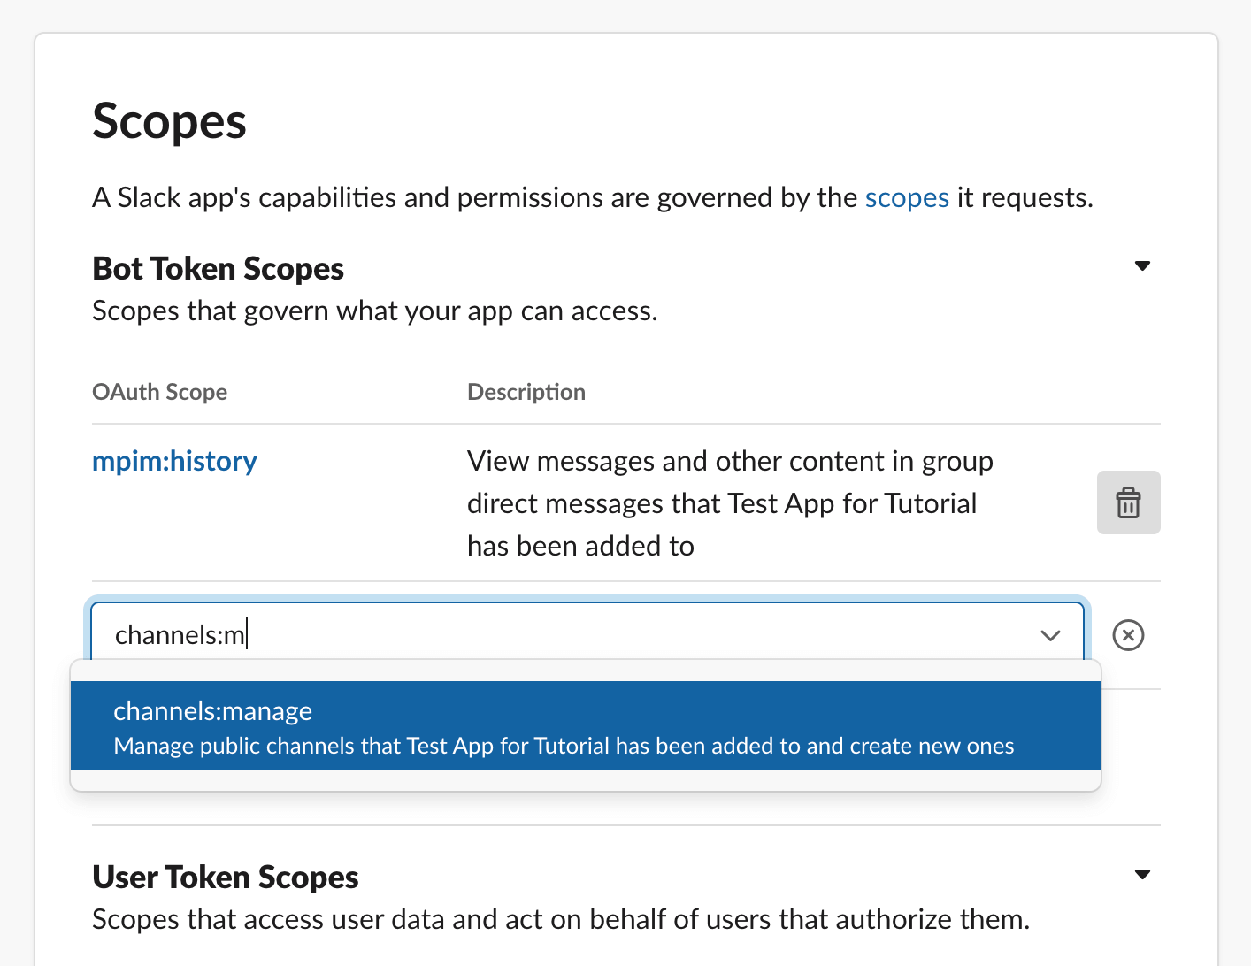Image resolution: width=1251 pixels, height=966 pixels.
Task: Click "Scopes that govern what your app" subtitle
Action: [374, 311]
